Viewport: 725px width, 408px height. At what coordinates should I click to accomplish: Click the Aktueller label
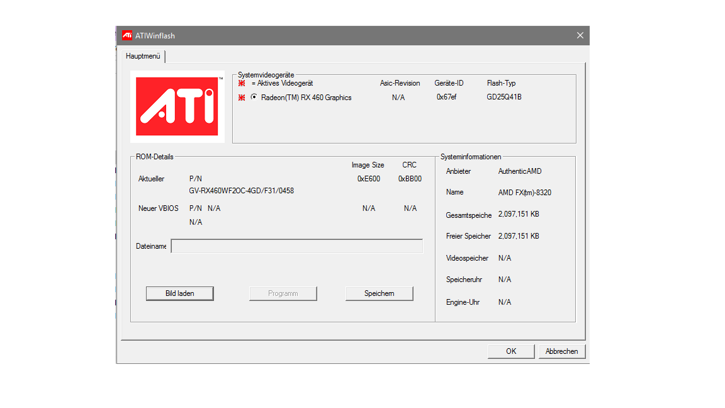point(151,179)
